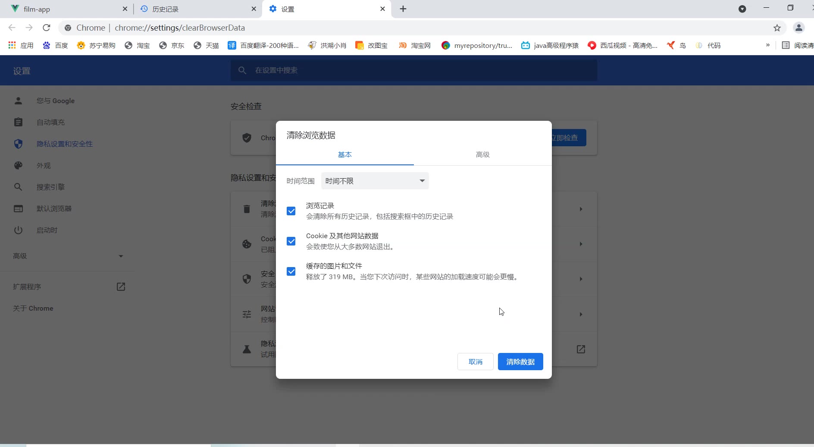Open the 淘宝 bookmark

137,45
